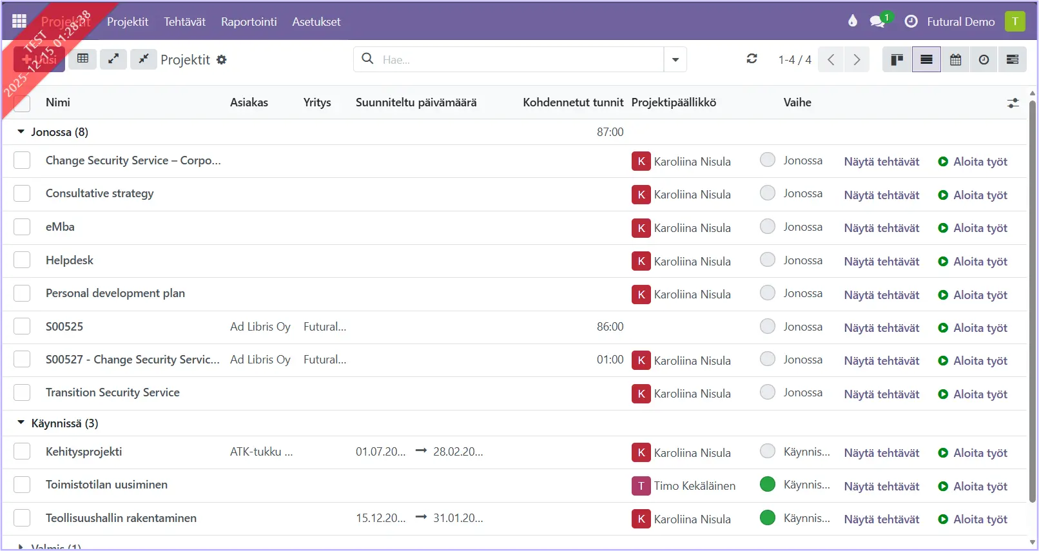Open the Raportointi menu

pyautogui.click(x=249, y=22)
